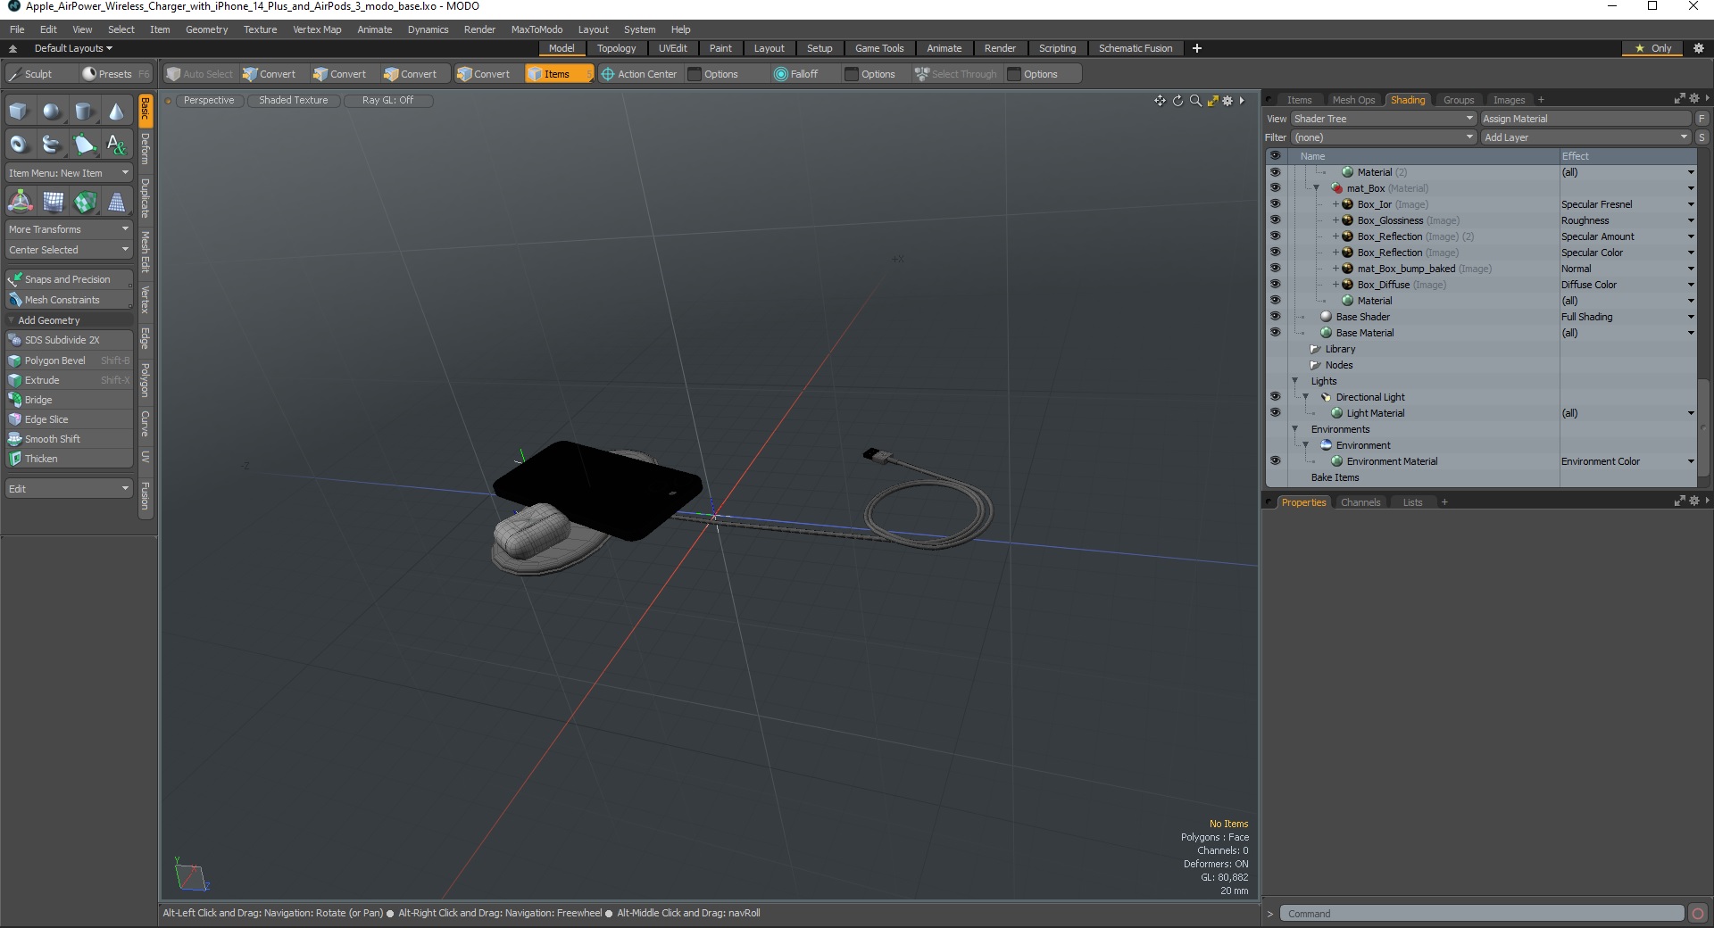Viewport: 1714px width, 928px height.
Task: Activate the Smooth Shift tool
Action: 69,439
